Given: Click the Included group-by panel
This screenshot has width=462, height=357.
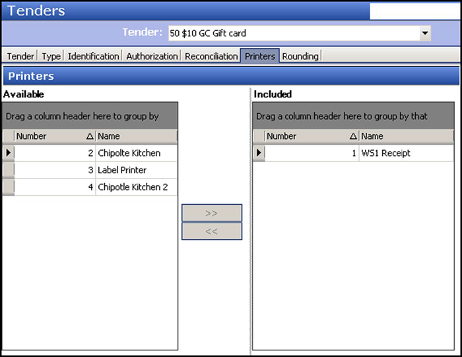Looking at the screenshot, I should coord(353,116).
